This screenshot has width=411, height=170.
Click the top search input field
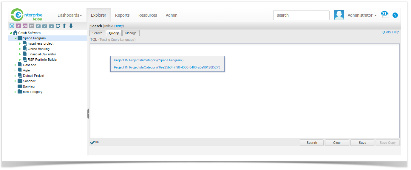point(301,15)
